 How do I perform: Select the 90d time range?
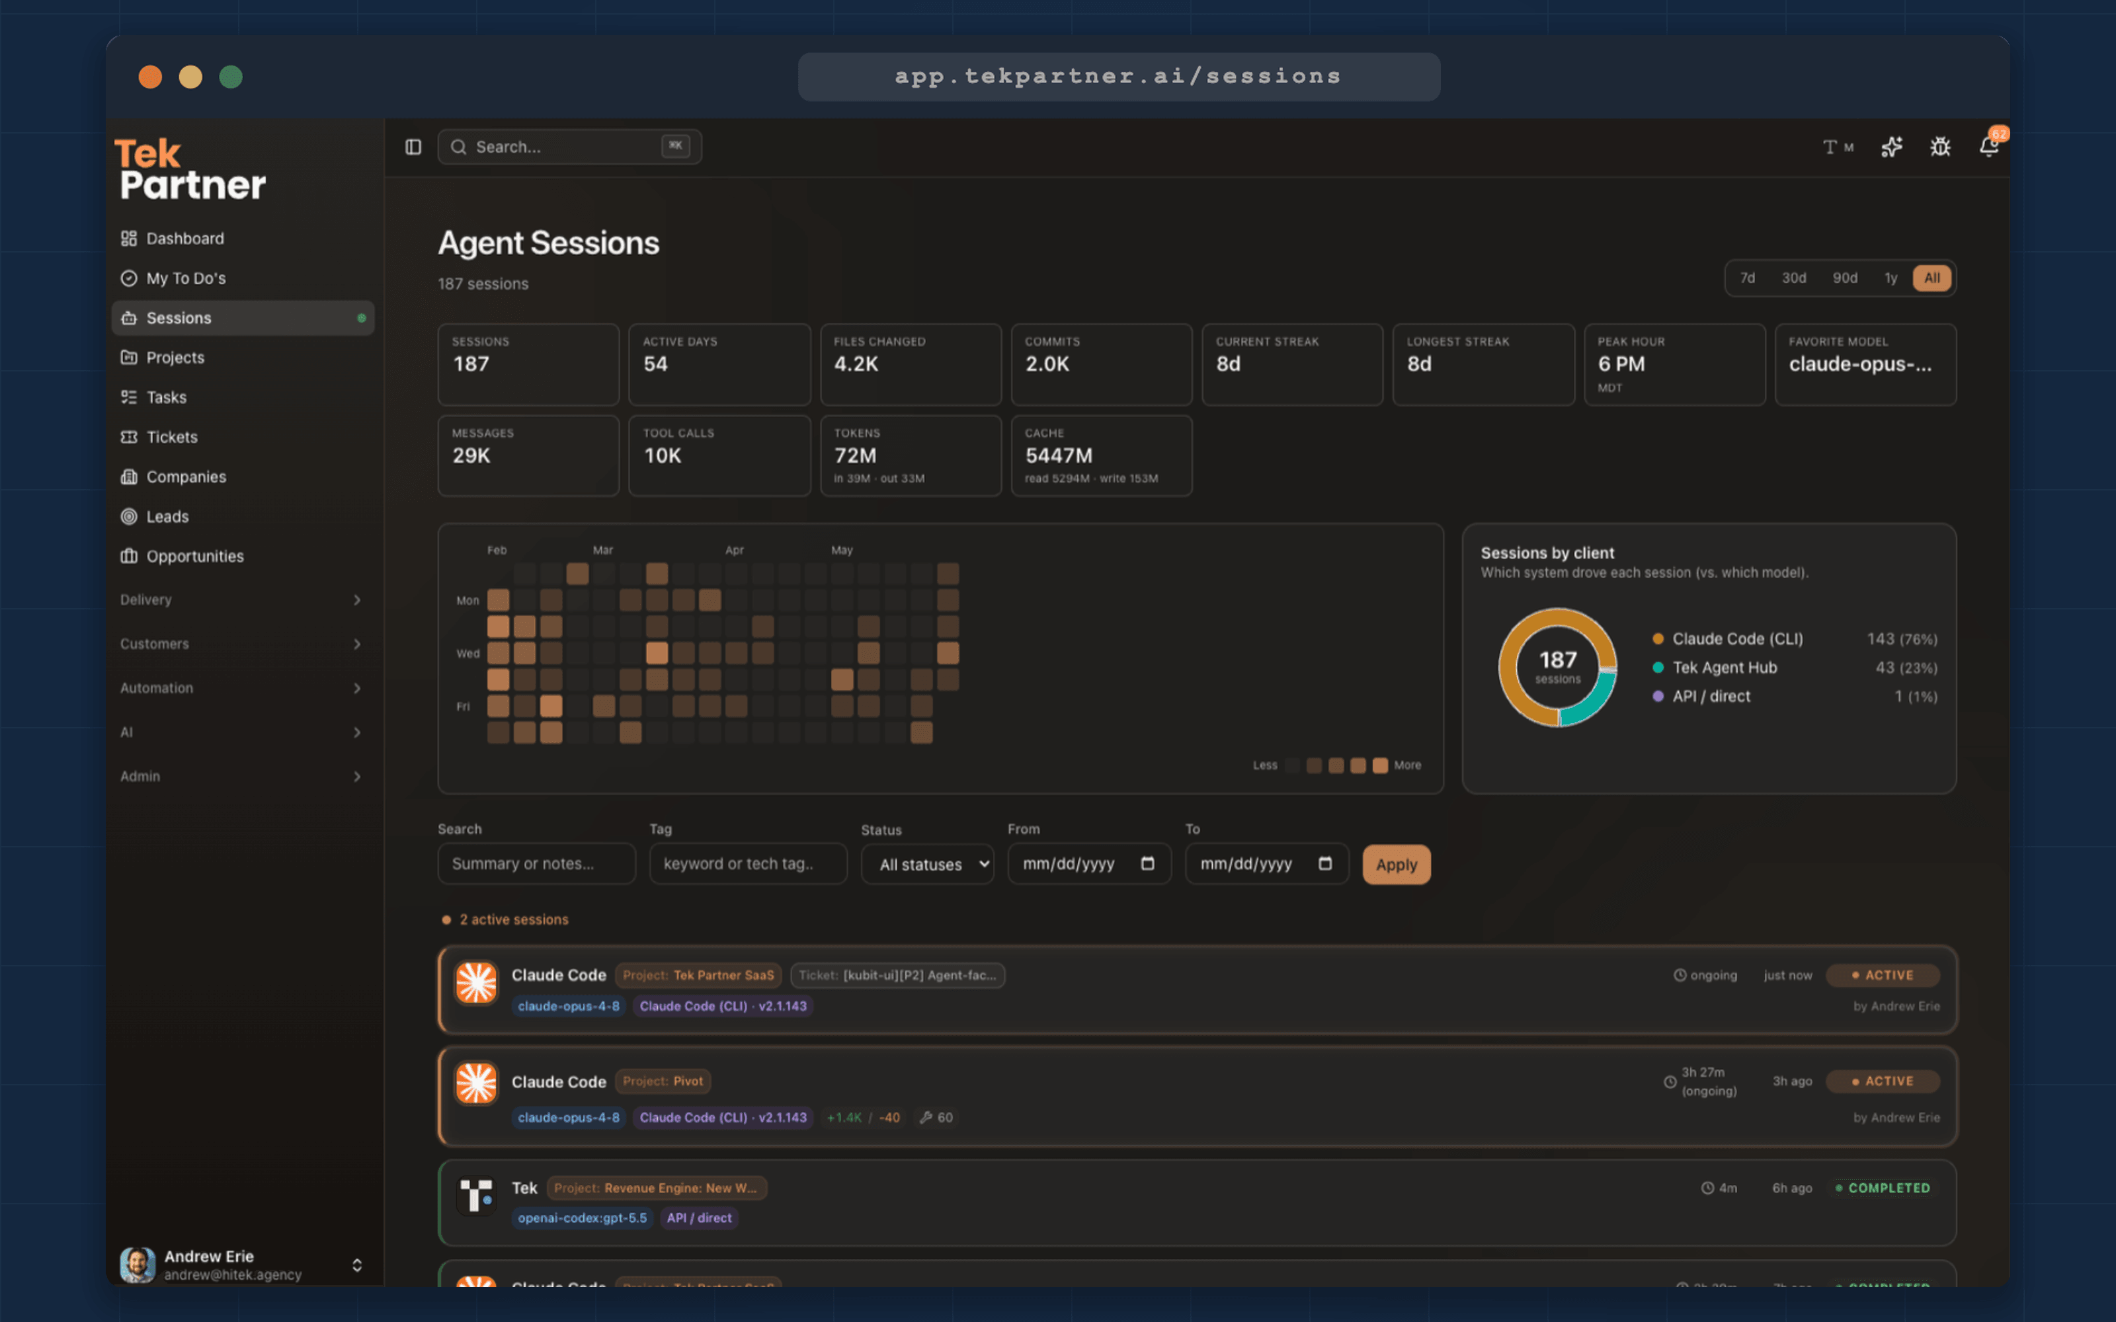coord(1845,278)
